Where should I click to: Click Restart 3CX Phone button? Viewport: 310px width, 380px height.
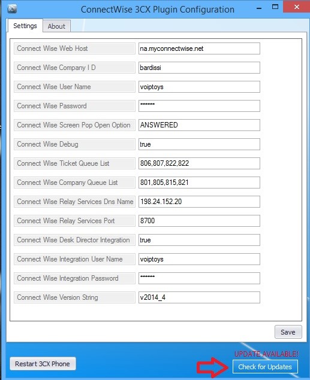point(43,363)
